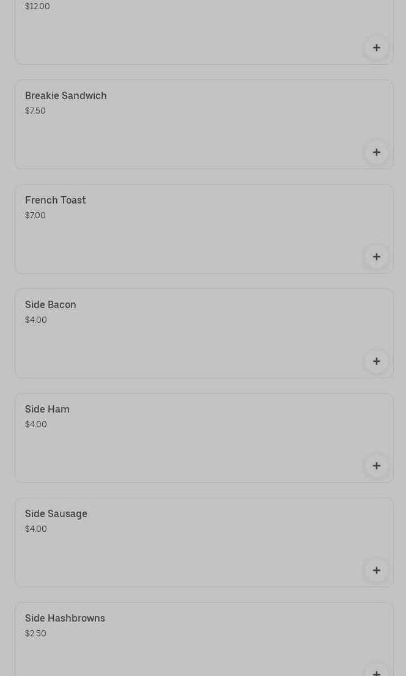
Task: Open the Breakie Sandwich item title
Action: pyautogui.click(x=66, y=96)
